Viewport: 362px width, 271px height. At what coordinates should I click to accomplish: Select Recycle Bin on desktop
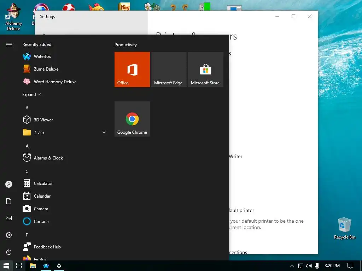[344, 228]
